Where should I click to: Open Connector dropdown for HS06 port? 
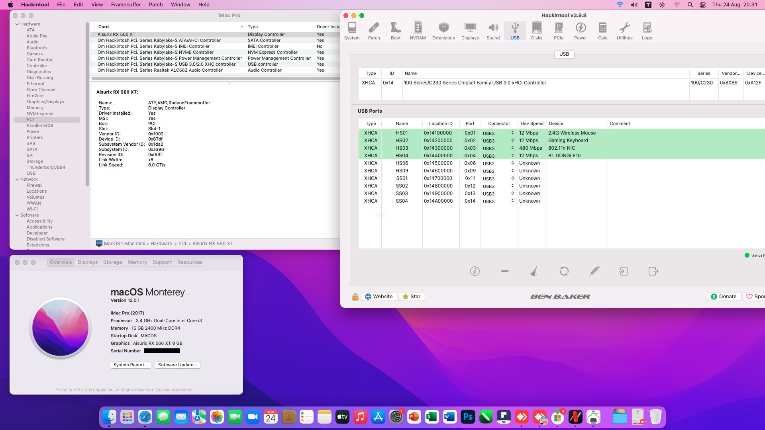click(498, 163)
